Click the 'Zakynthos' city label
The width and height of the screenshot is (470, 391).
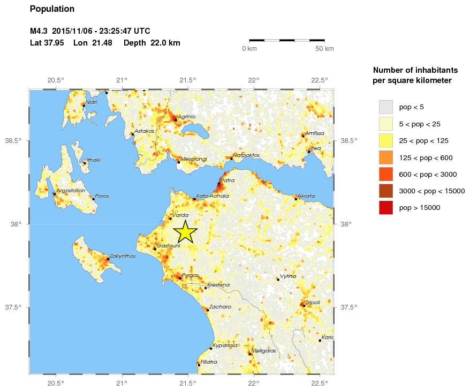tap(123, 256)
